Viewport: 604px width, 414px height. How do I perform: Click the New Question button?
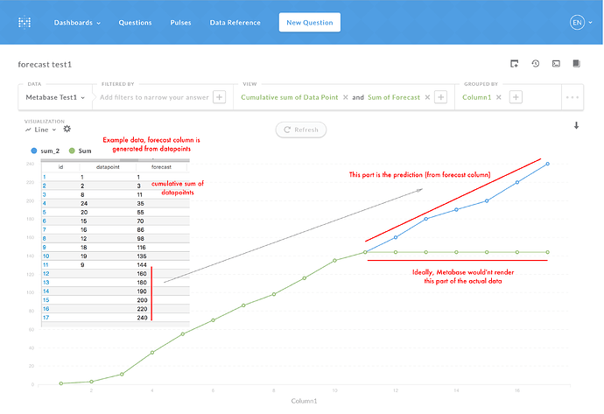click(310, 23)
